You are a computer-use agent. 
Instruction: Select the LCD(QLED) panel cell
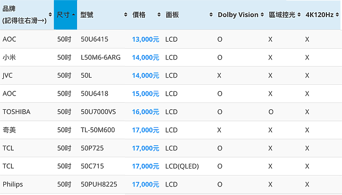[x=182, y=166]
